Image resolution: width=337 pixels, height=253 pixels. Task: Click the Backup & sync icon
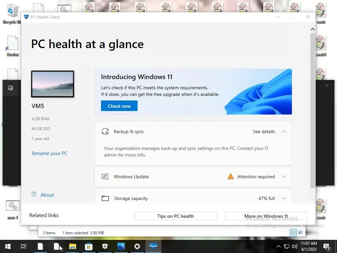click(105, 131)
